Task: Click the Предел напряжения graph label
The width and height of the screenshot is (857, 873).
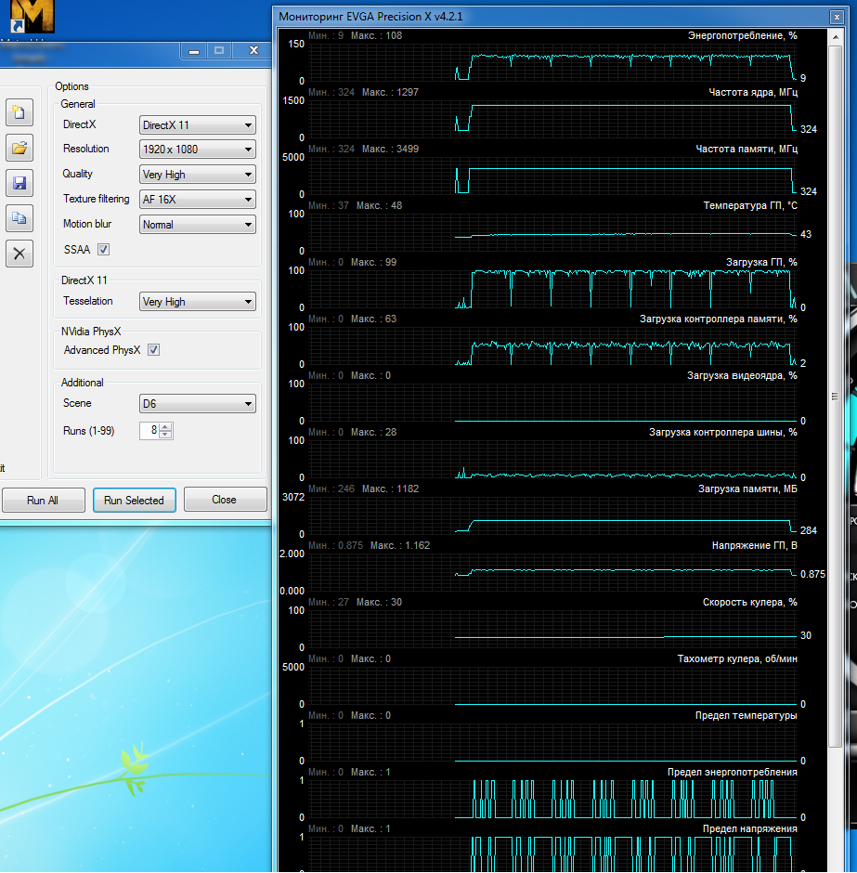Action: click(x=749, y=829)
